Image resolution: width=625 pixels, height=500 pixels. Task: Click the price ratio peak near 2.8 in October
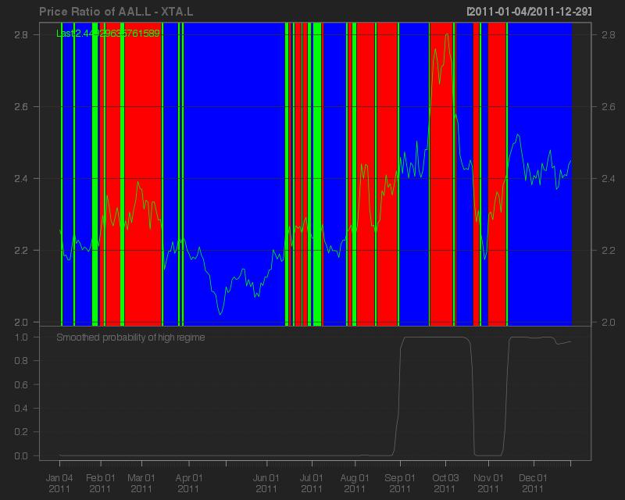447,35
